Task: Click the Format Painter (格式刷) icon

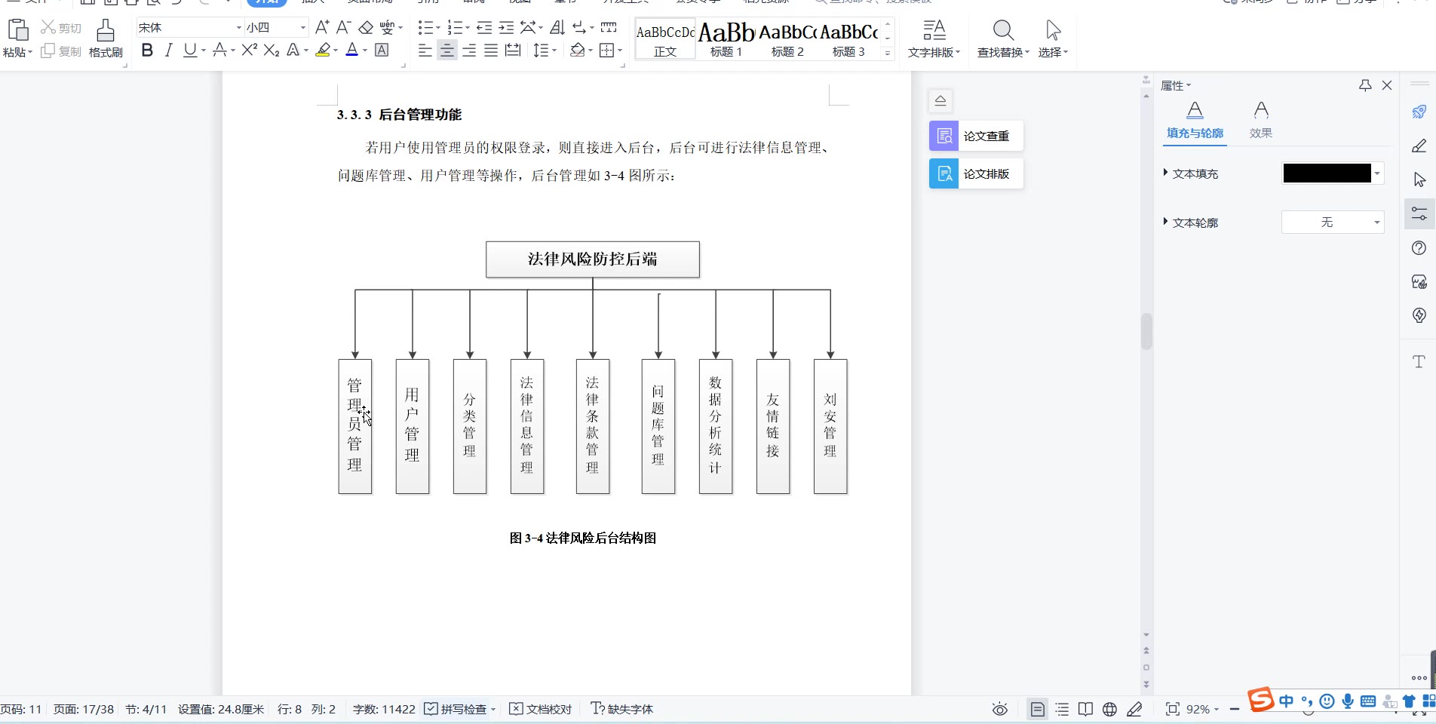Action: 106,31
